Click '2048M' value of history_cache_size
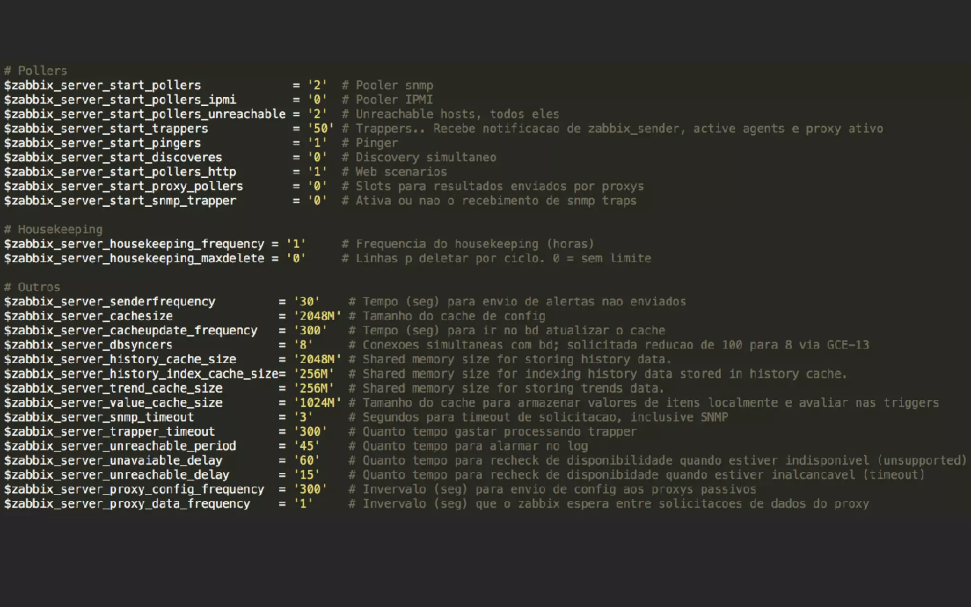 point(317,359)
